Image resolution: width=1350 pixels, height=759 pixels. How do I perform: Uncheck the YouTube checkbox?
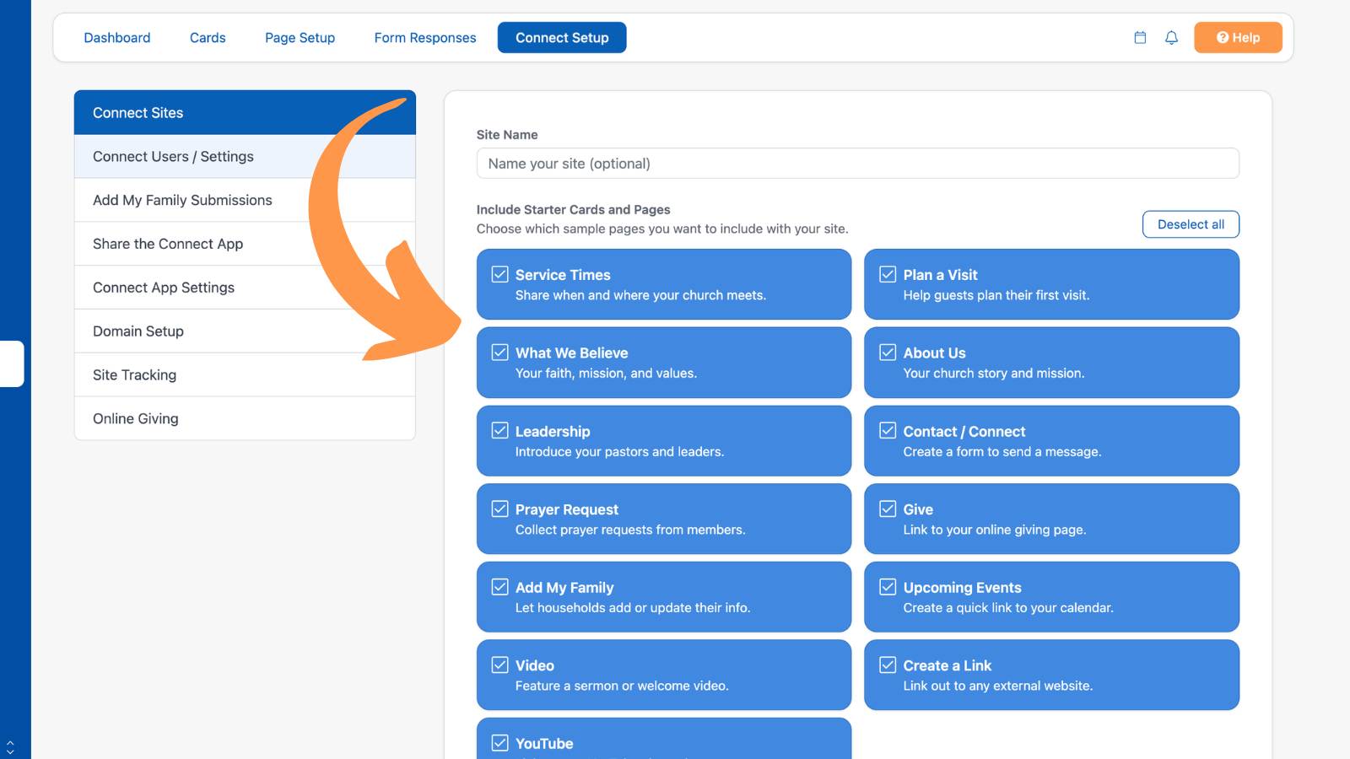point(500,743)
